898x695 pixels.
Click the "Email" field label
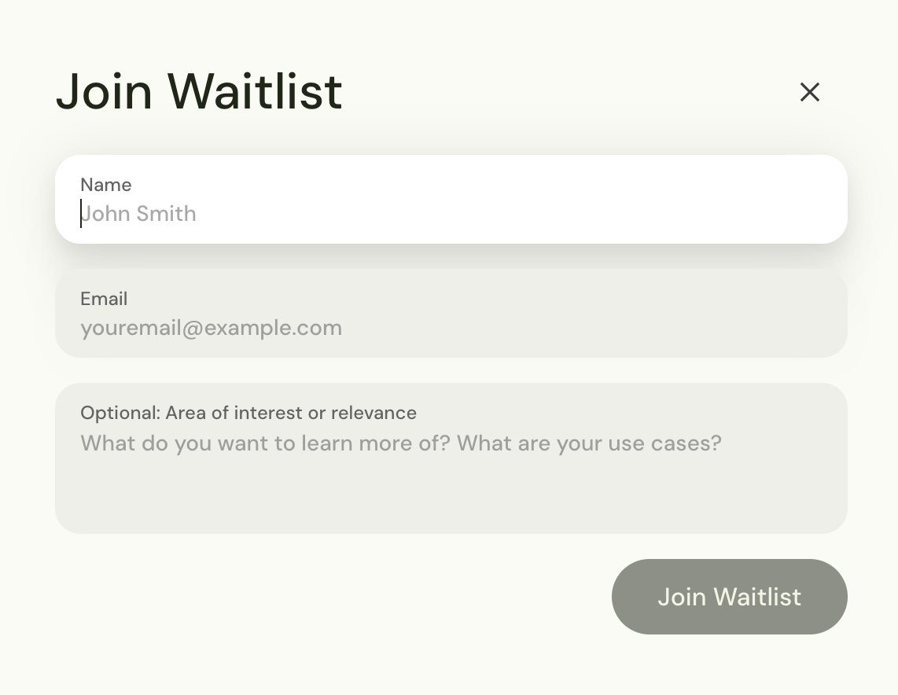[x=104, y=299]
